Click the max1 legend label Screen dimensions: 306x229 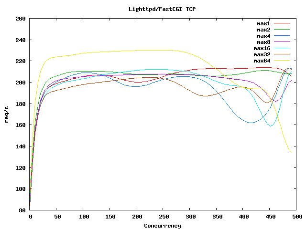click(263, 23)
